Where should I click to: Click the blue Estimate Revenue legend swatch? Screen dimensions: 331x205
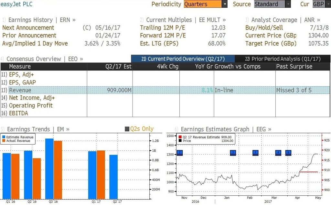click(4, 137)
